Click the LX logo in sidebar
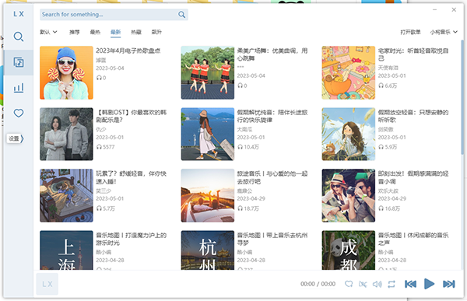The image size is (467, 301). pos(19,14)
